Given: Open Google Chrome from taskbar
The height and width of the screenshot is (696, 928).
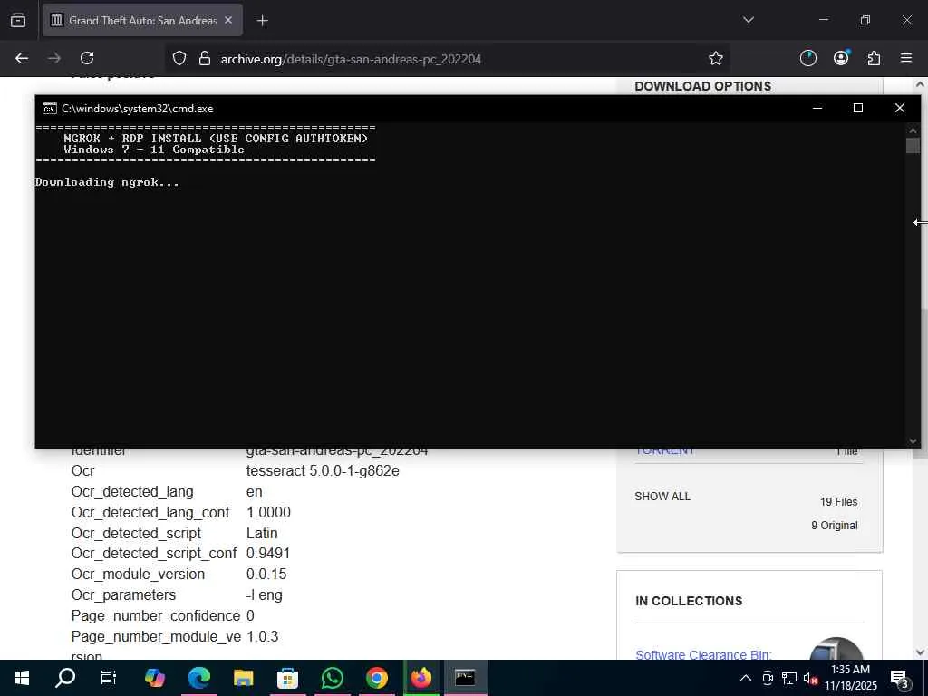Looking at the screenshot, I should click(x=376, y=678).
